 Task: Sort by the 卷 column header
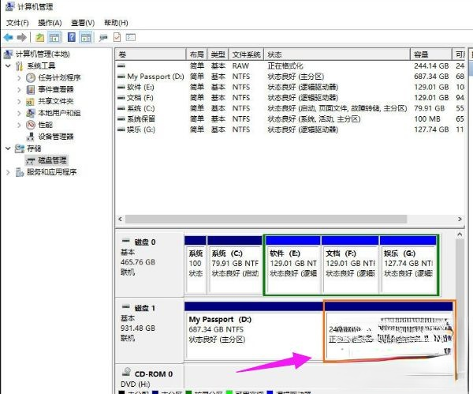[x=151, y=54]
